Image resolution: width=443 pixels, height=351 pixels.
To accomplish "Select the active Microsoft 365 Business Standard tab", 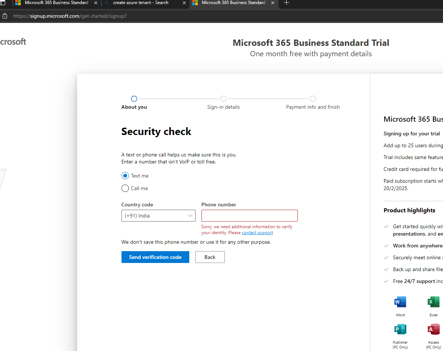I will tap(233, 3).
